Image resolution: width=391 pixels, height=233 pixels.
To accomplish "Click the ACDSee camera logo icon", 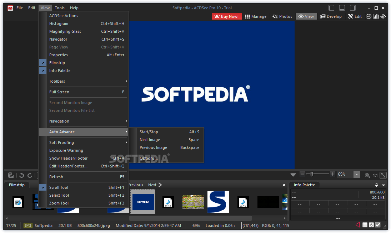I will click(x=10, y=8).
